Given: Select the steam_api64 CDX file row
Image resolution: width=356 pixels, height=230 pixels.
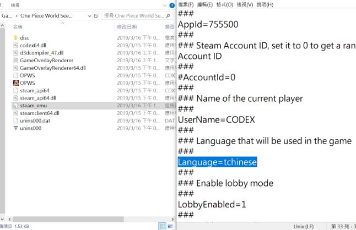Looking at the screenshot, I should 93,91.
